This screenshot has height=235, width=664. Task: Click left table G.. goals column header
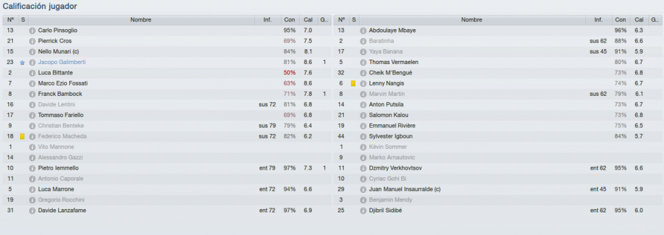(324, 20)
